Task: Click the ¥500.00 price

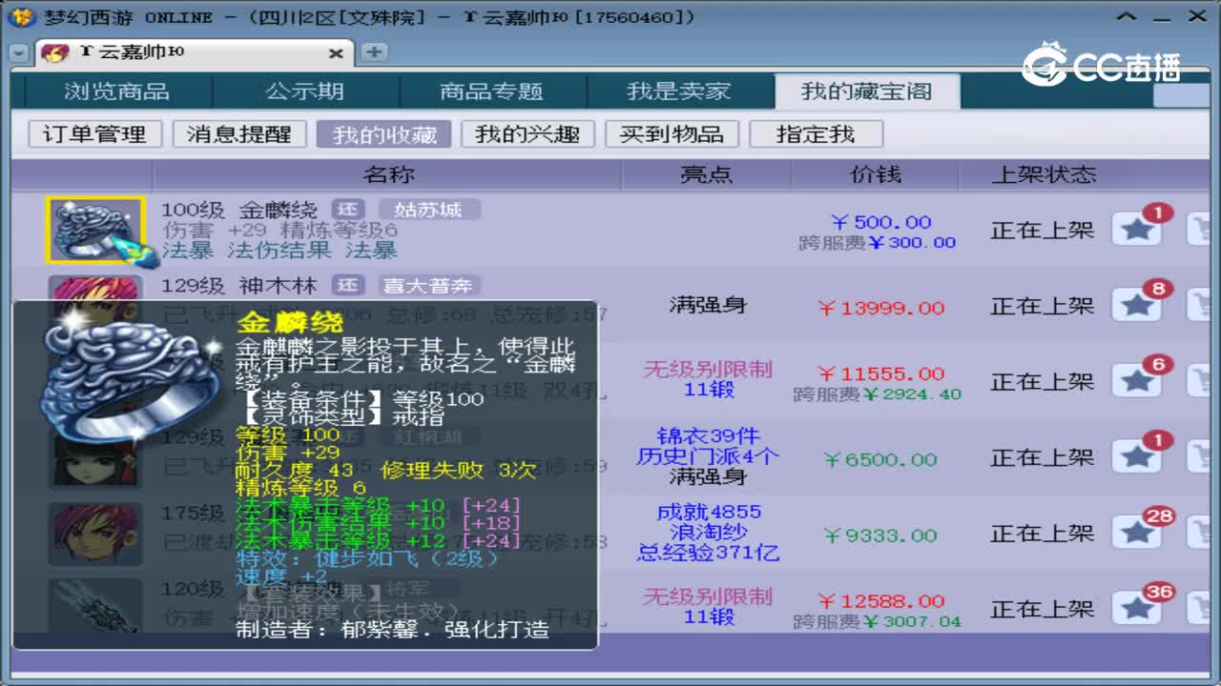Action: point(880,222)
